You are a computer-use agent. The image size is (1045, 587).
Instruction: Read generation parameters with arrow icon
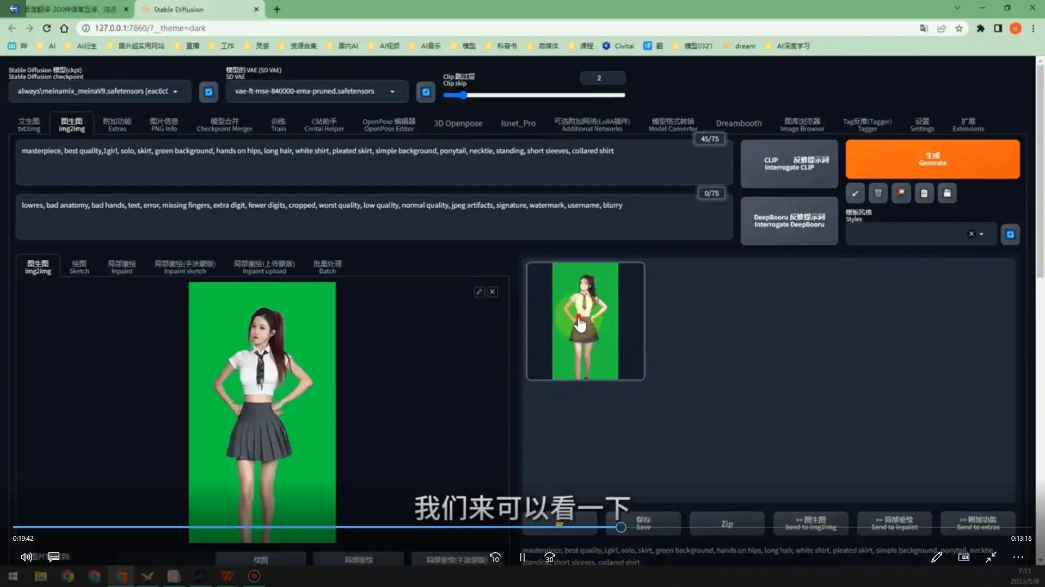coord(855,193)
